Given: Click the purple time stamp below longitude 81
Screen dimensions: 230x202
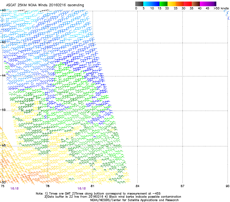Looking at the screenshot, I should click(81, 189).
